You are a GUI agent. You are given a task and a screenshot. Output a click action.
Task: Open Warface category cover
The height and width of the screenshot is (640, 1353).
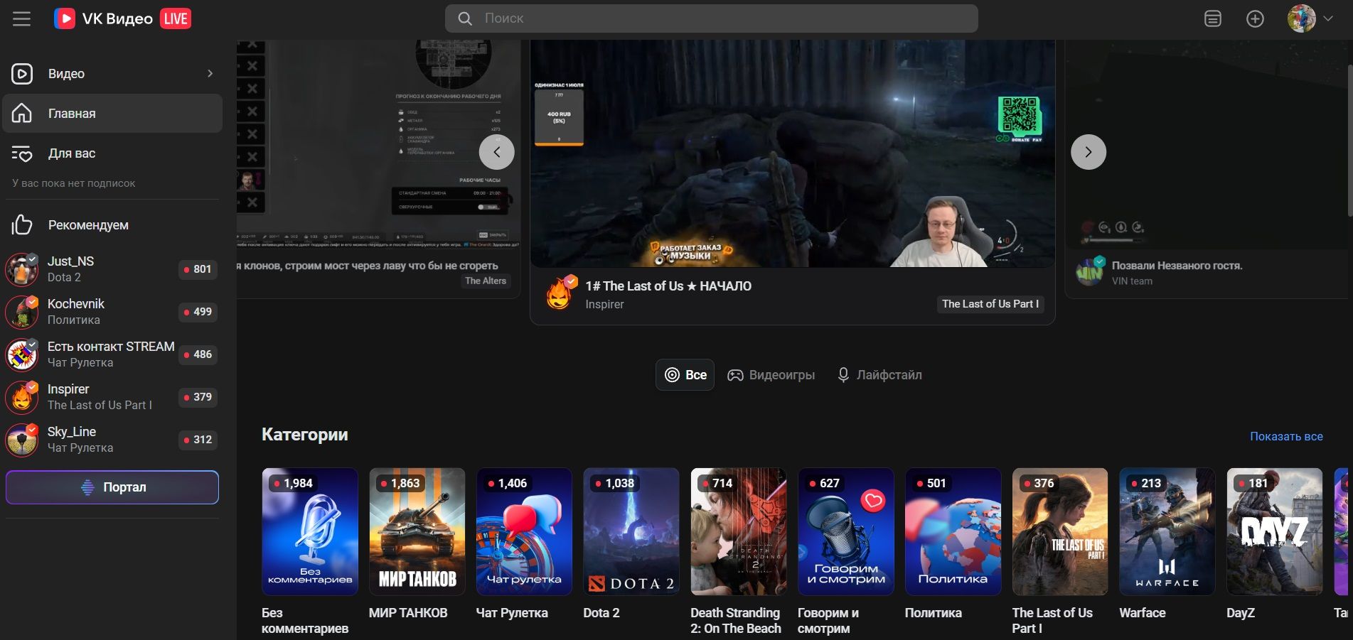point(1167,531)
